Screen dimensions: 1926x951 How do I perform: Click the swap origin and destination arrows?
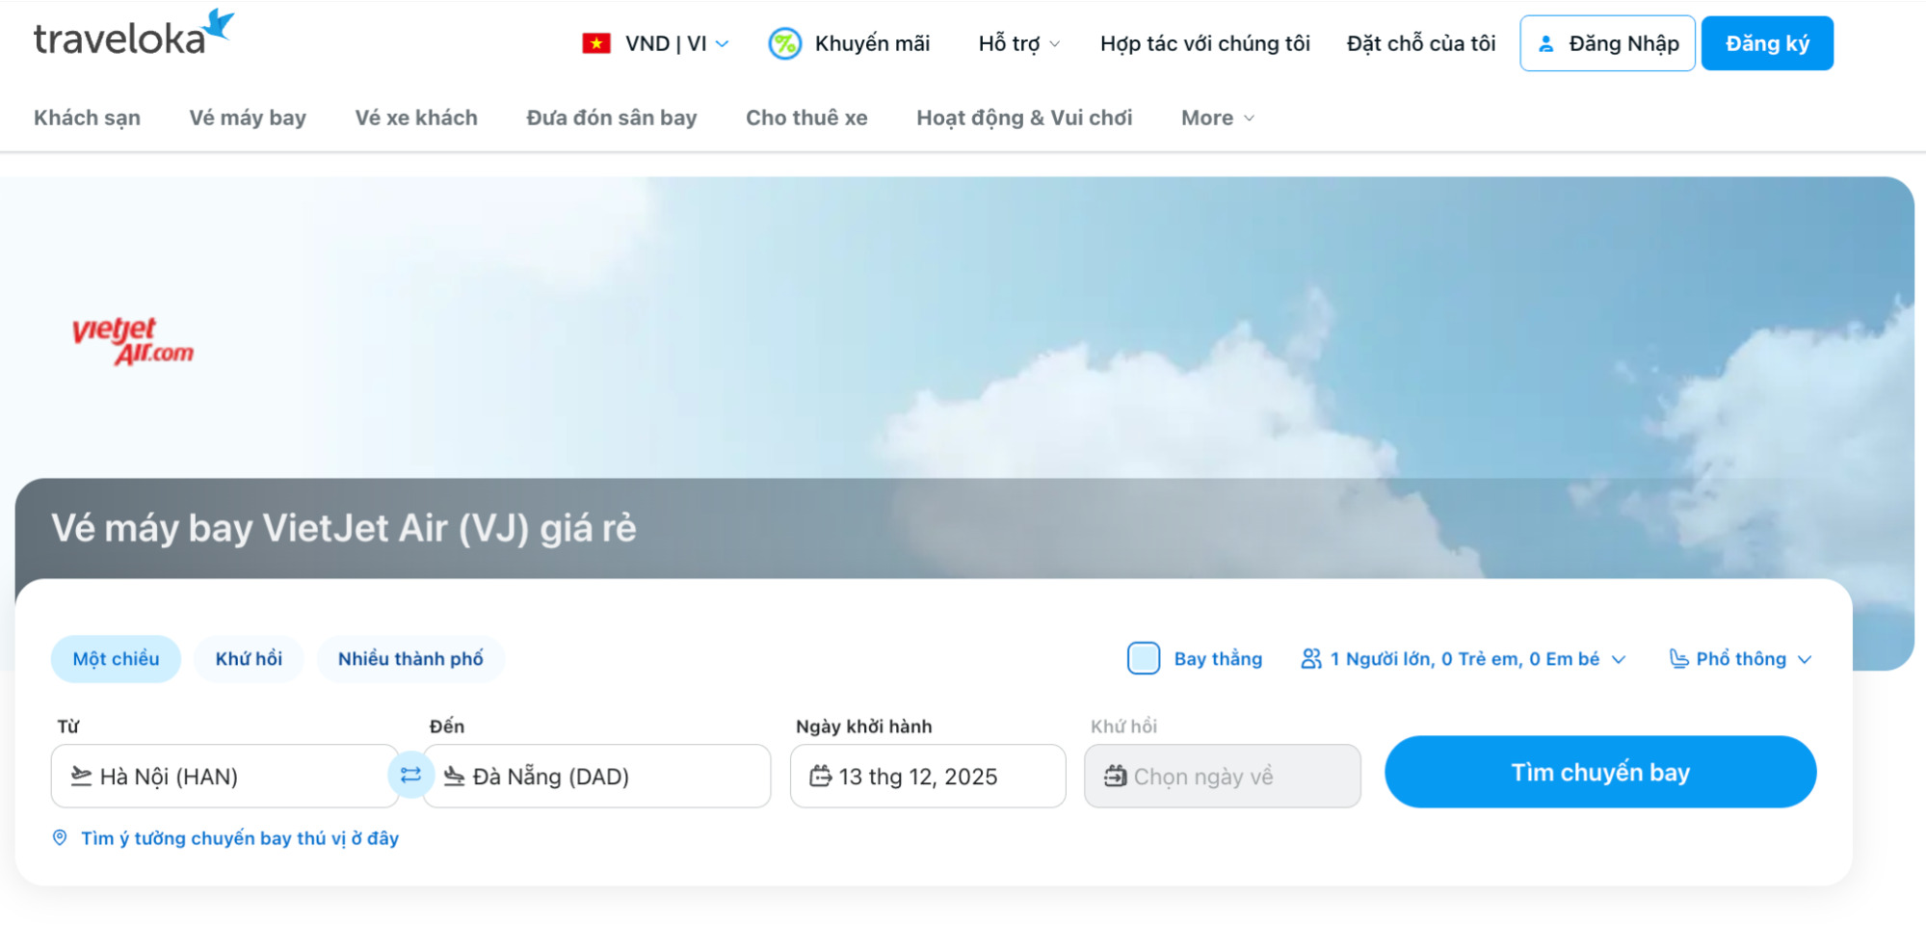point(409,774)
